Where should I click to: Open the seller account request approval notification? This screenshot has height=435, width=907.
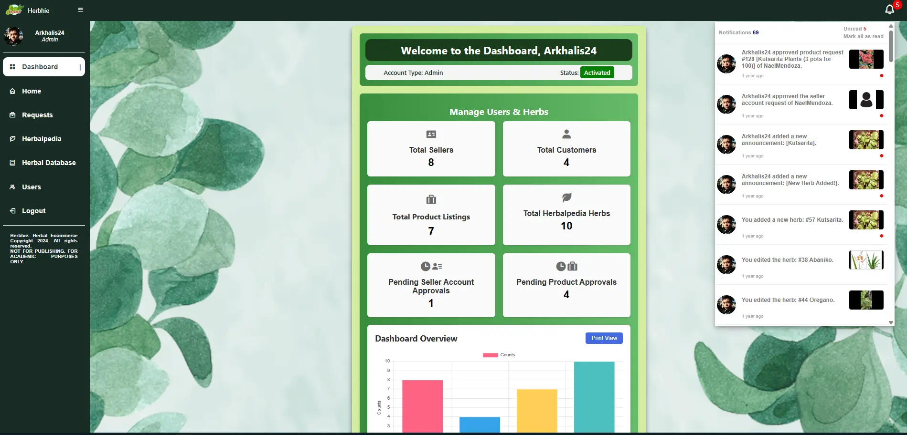(801, 104)
